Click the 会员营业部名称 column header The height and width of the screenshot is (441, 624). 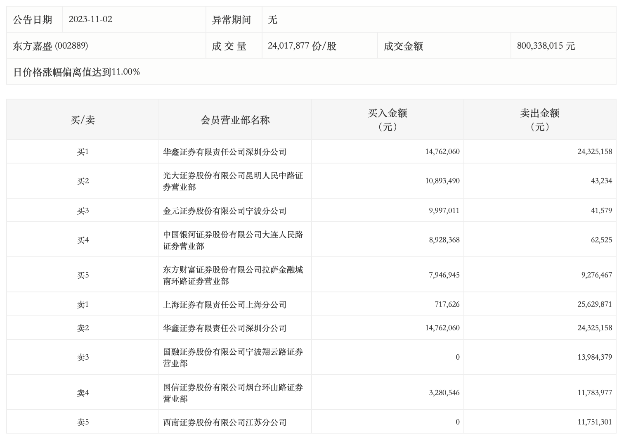tap(235, 120)
